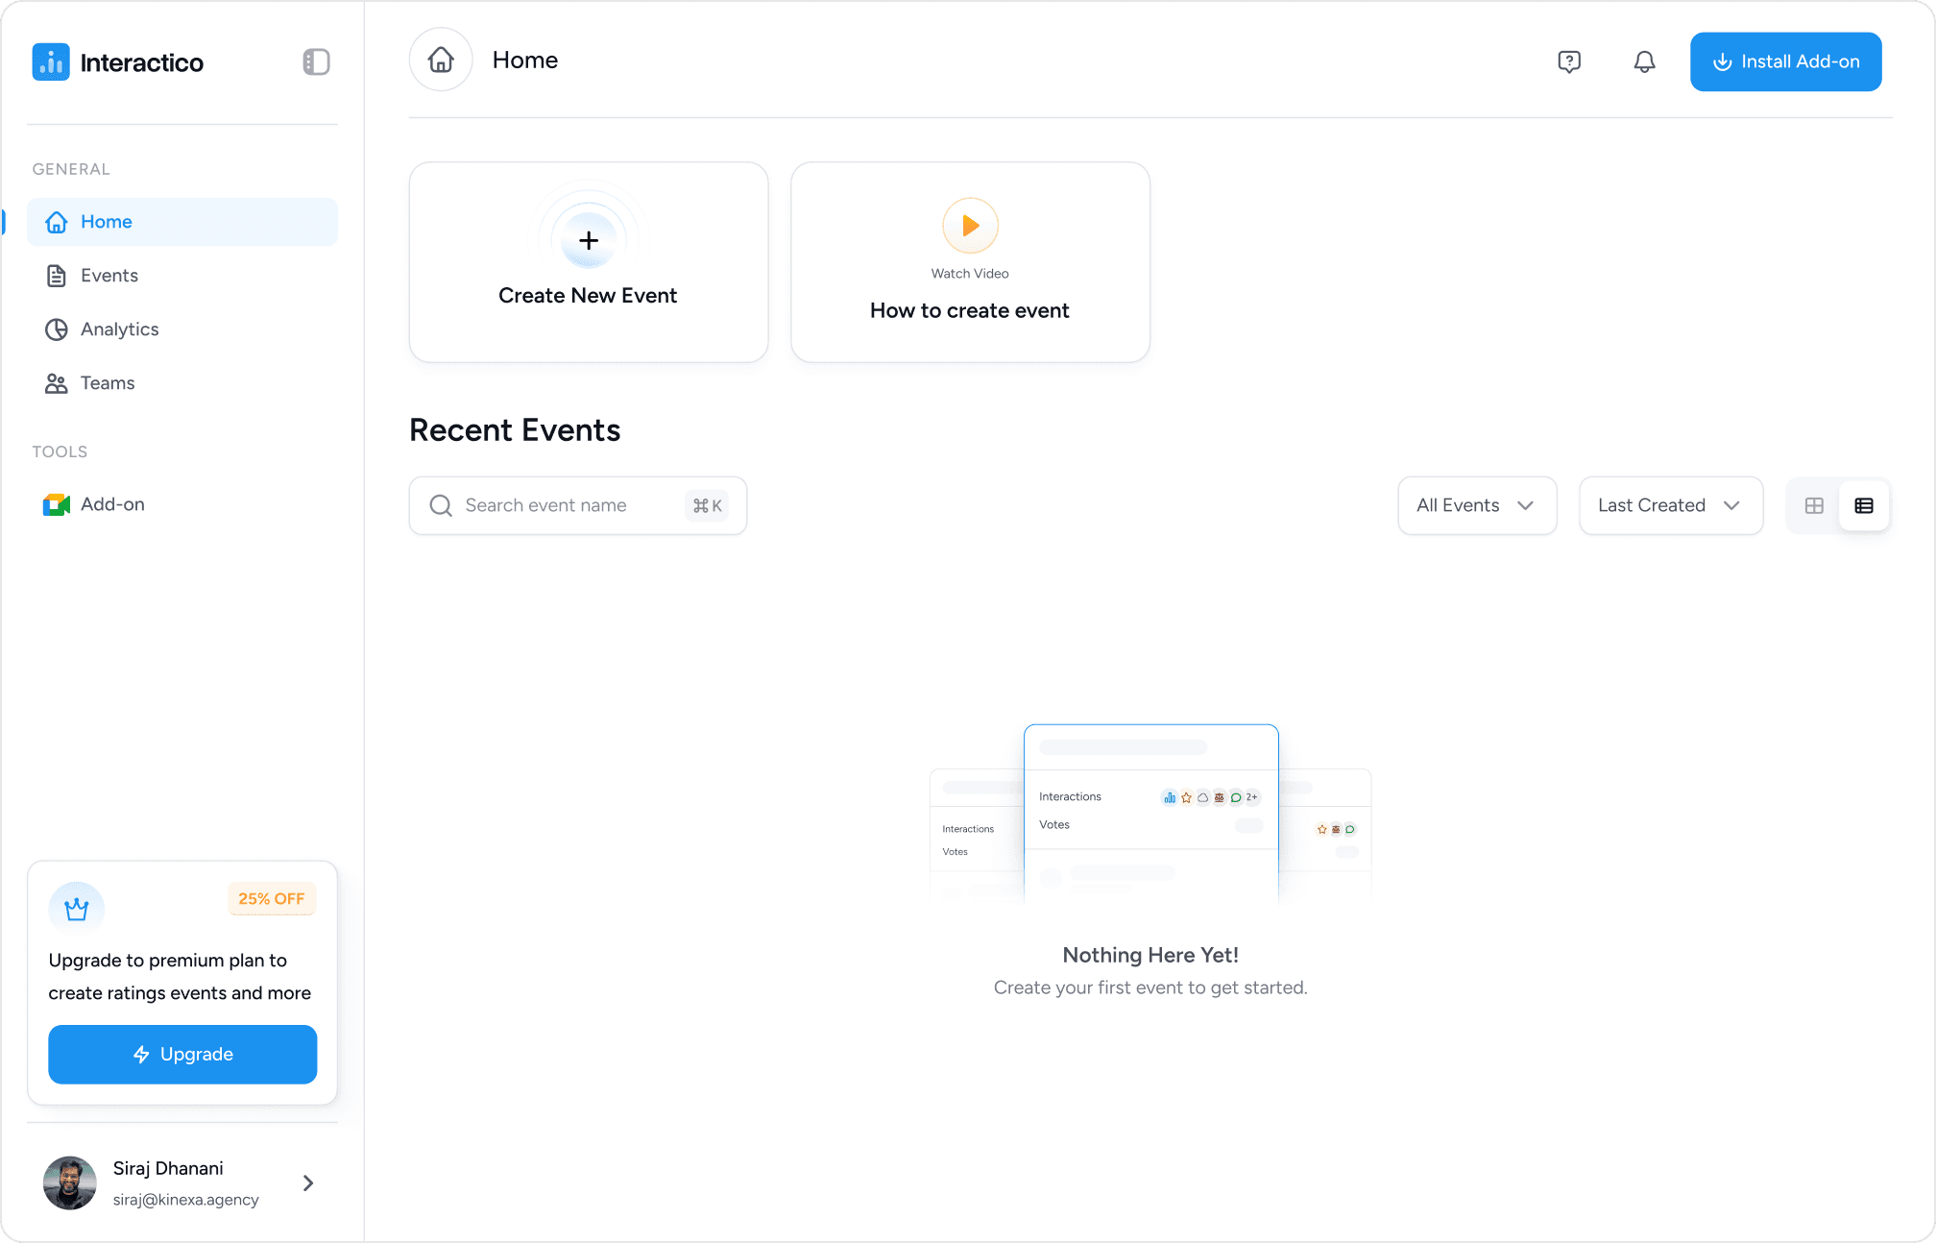Click the plus icon to create event

point(589,240)
